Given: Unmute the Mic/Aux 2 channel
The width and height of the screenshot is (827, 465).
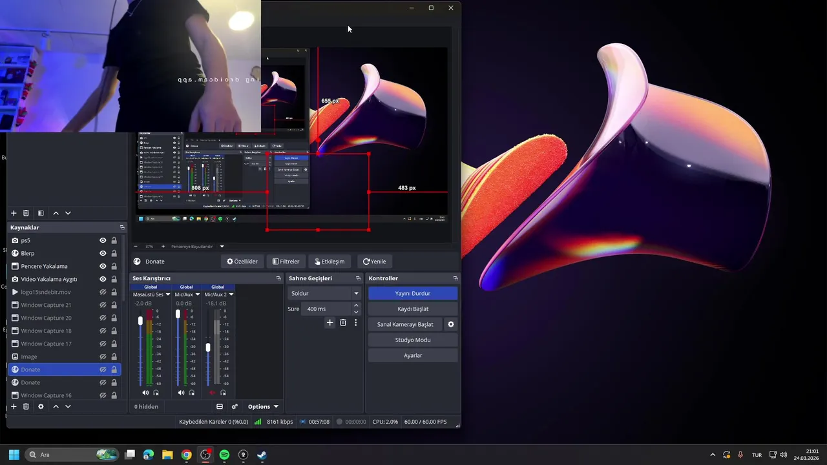Looking at the screenshot, I should click(x=212, y=393).
